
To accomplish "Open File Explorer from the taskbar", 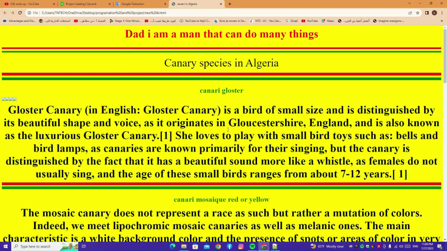I will pos(184,246).
